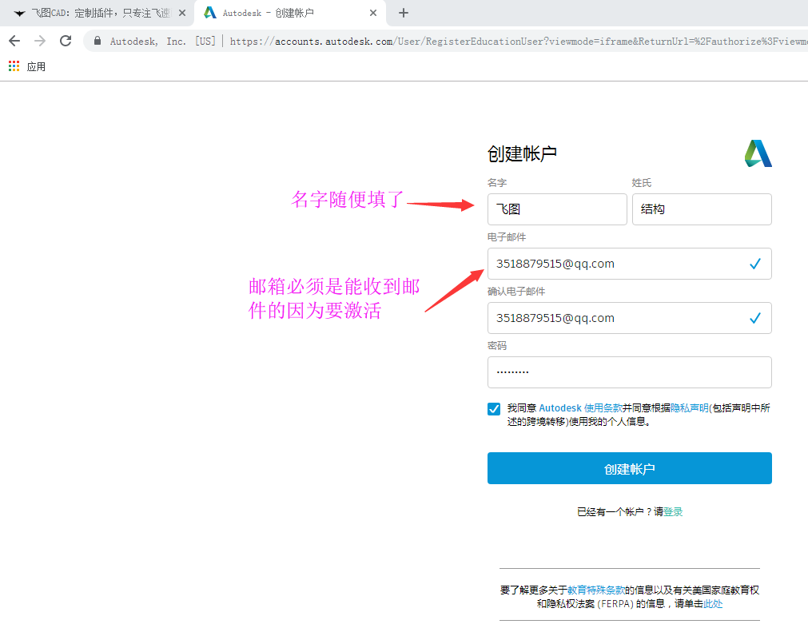The width and height of the screenshot is (808, 628).
Task: Click the 此处 FERPA link
Action: 713,604
